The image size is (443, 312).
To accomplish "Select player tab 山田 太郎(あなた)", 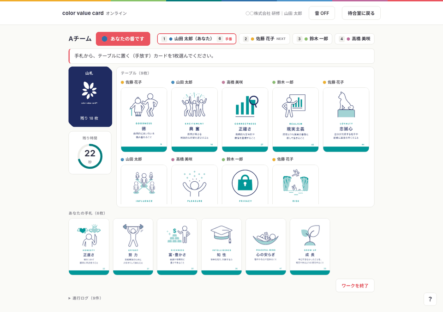I will [197, 39].
